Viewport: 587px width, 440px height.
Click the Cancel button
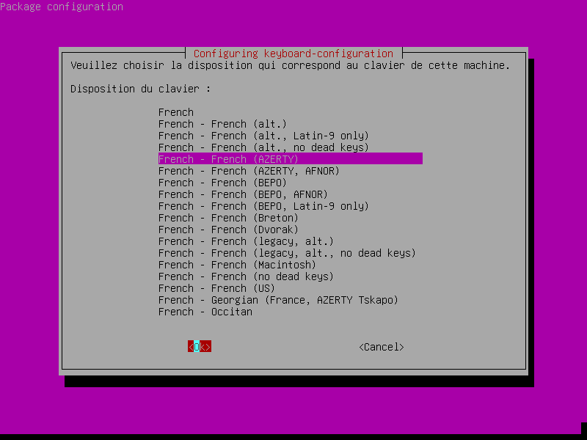click(x=382, y=347)
